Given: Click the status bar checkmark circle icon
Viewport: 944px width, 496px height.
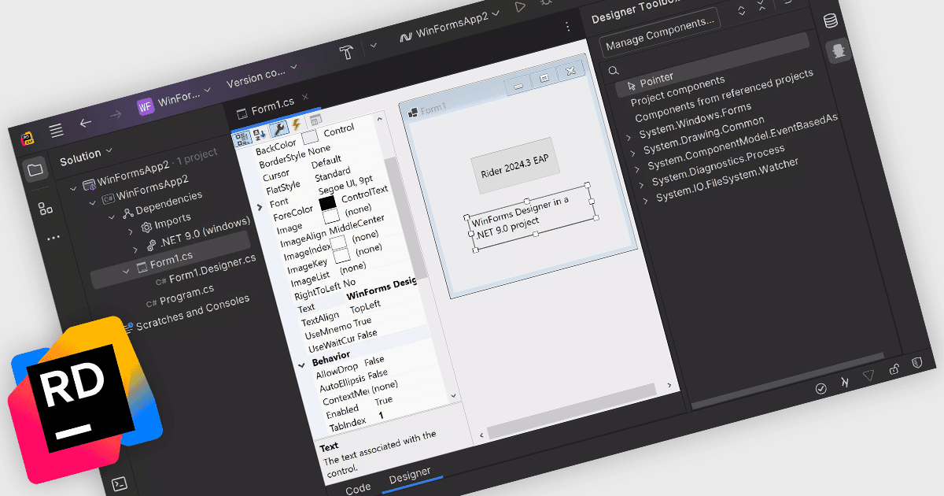Looking at the screenshot, I should tap(820, 389).
